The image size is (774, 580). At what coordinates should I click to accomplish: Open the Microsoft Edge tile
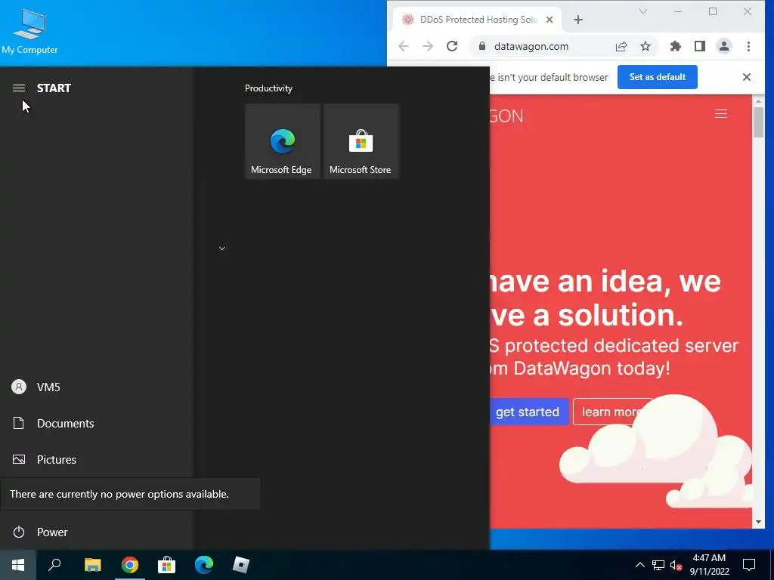click(283, 141)
